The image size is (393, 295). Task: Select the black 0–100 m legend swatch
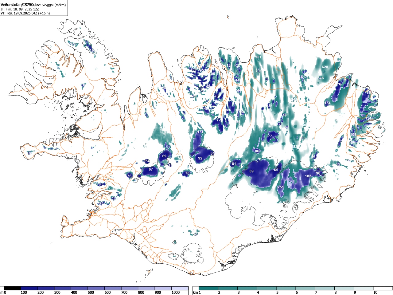coord(13,288)
